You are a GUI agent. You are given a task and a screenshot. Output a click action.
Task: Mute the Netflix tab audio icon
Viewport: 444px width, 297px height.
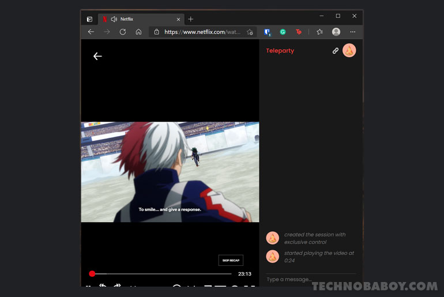[x=114, y=19]
